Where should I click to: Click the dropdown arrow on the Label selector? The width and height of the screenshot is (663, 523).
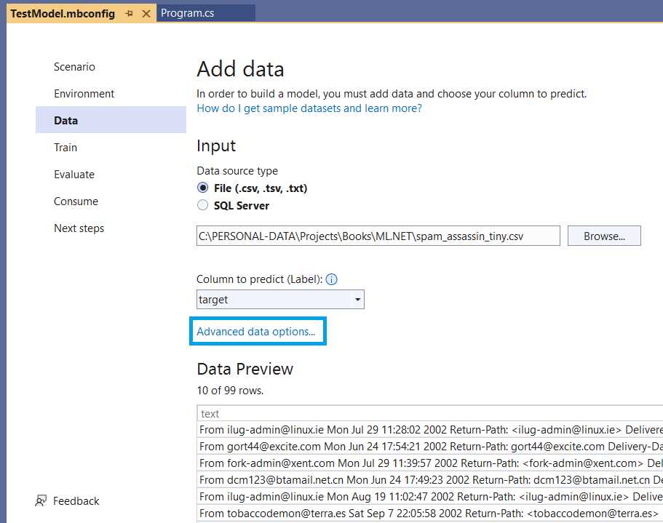[x=357, y=299]
